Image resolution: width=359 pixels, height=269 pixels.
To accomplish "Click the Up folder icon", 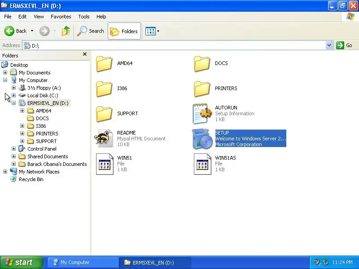I will 66,31.
